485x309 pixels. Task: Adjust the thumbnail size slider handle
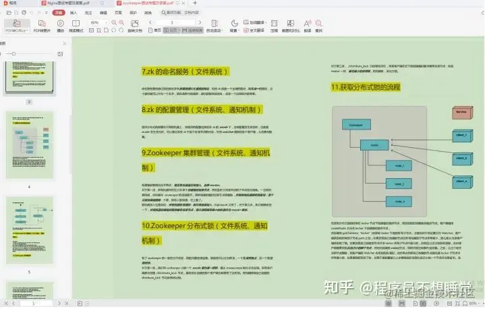pos(13,54)
